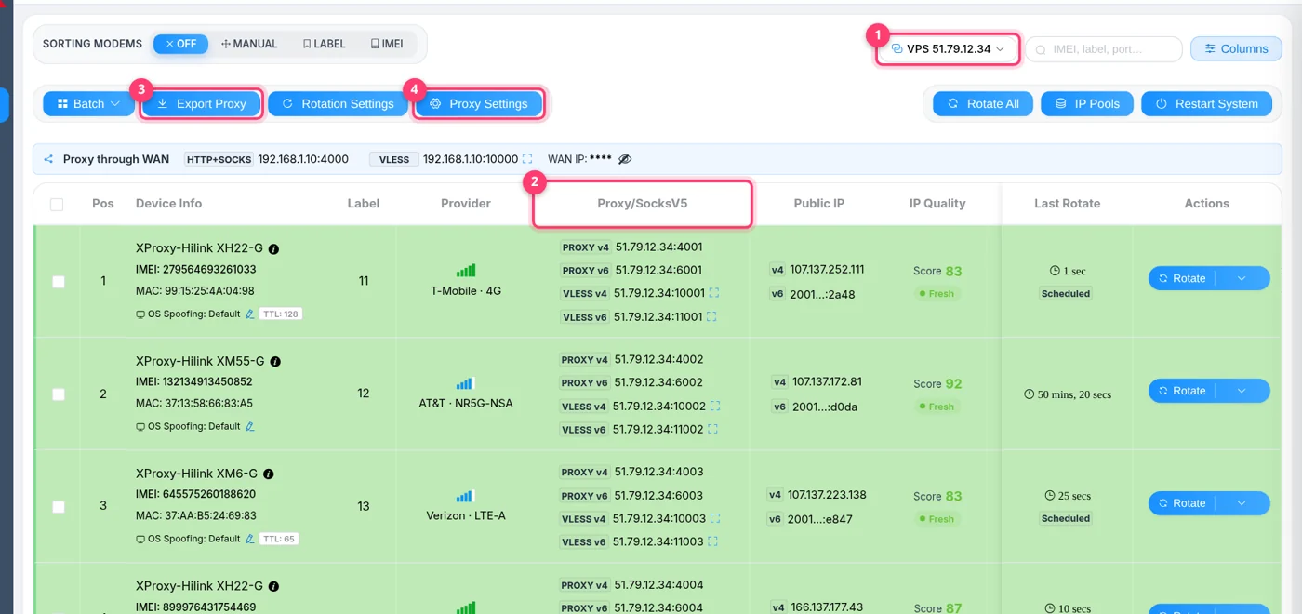Open the Batch actions dropdown
This screenshot has width=1302, height=614.
click(88, 104)
